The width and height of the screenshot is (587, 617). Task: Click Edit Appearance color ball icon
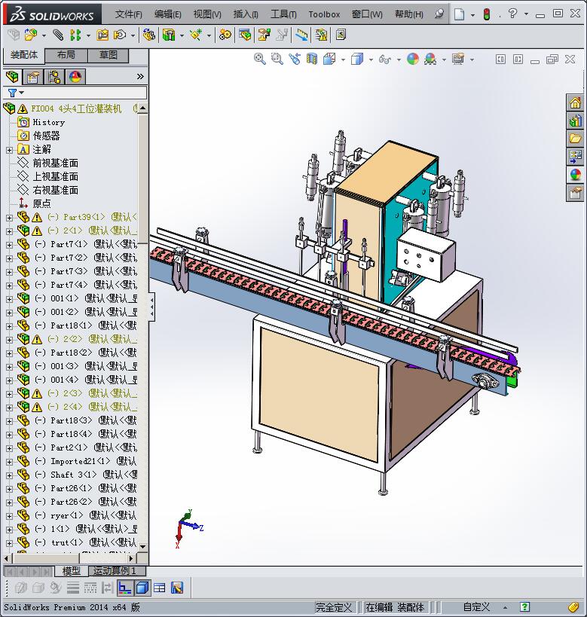coord(413,59)
